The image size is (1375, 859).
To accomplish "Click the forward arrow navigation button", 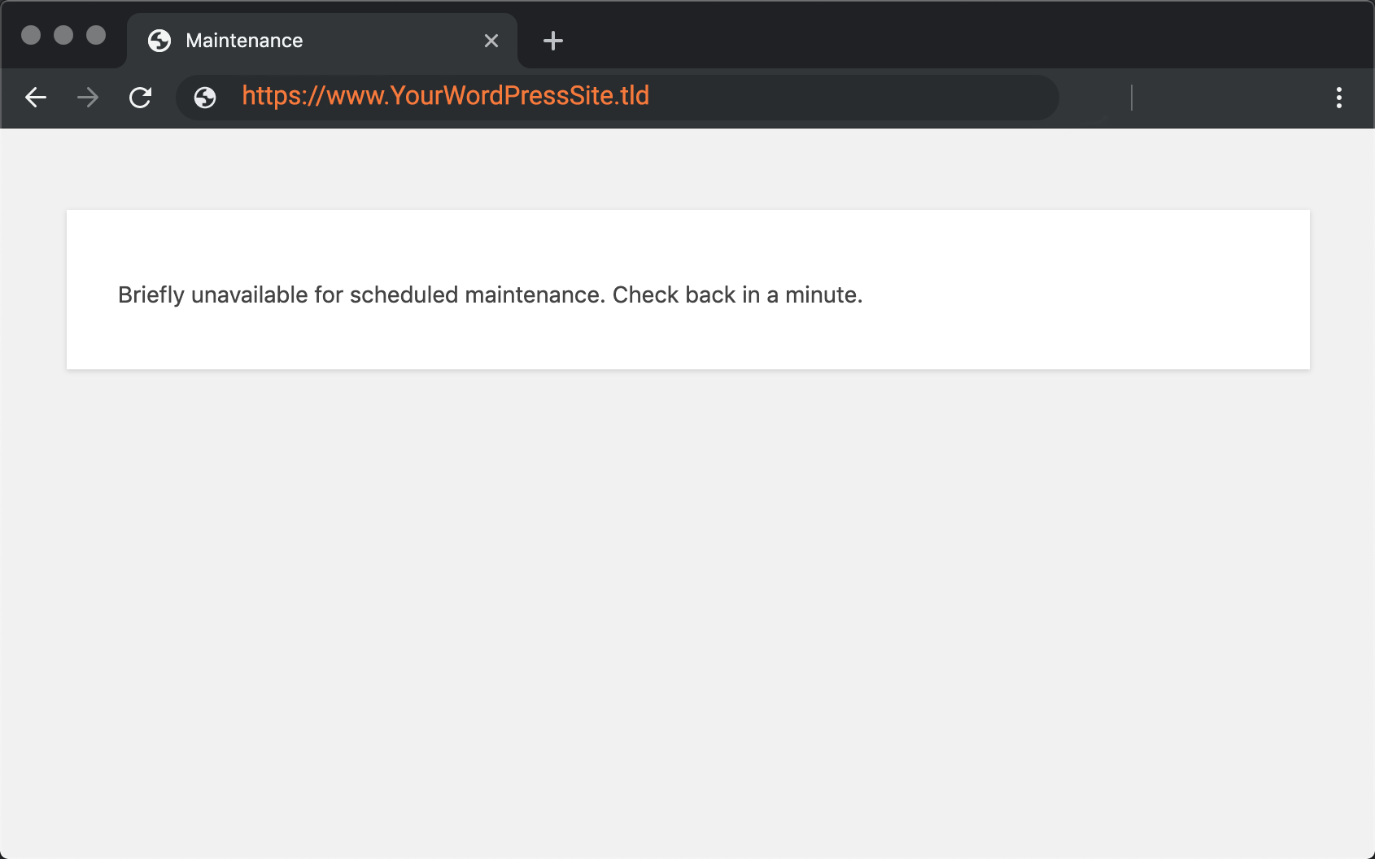I will (x=88, y=98).
